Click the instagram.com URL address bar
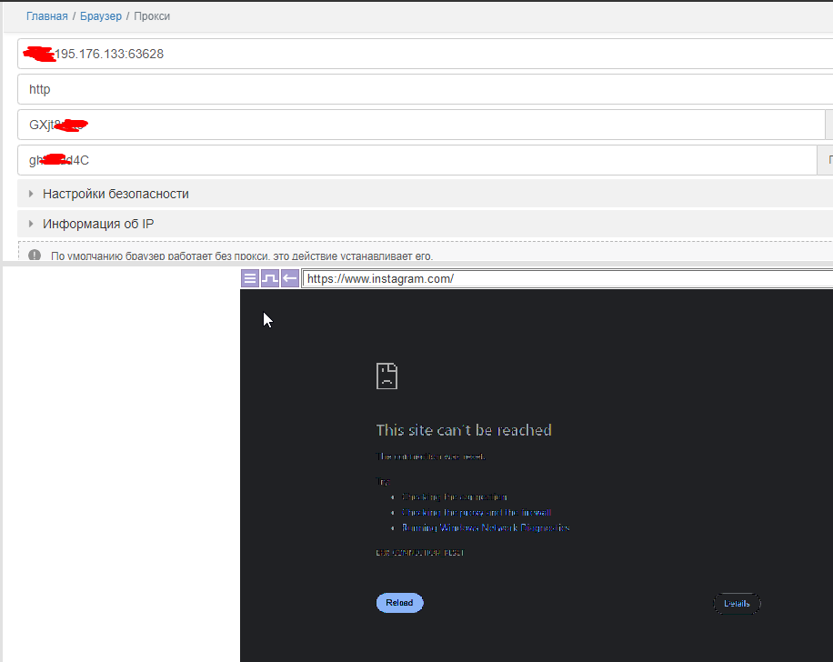Viewport: 833px width, 662px height. coord(564,279)
